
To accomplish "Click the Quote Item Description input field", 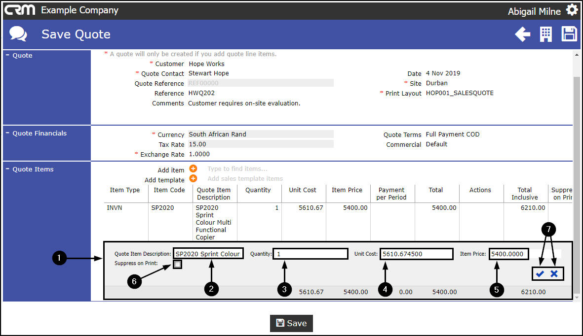I will (208, 254).
